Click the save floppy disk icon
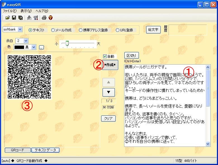Screen dimensions: 218x165 coord(14,18)
